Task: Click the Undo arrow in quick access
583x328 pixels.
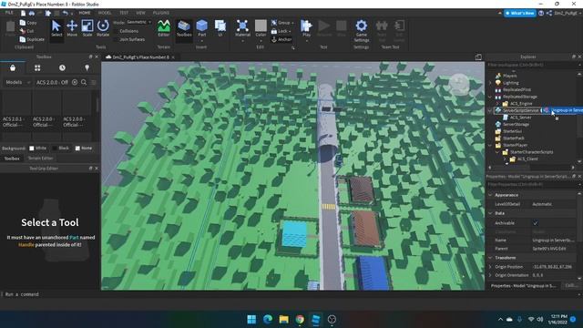Action: click(65, 13)
